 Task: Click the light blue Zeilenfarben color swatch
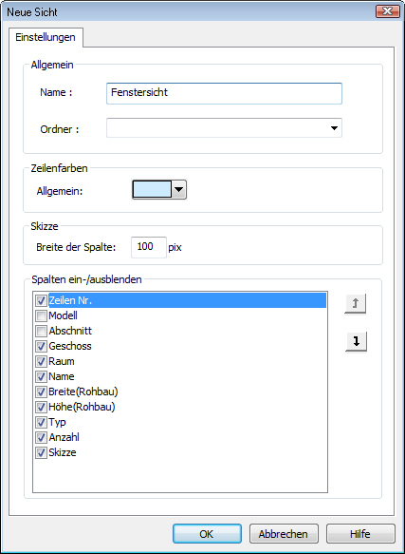(152, 190)
